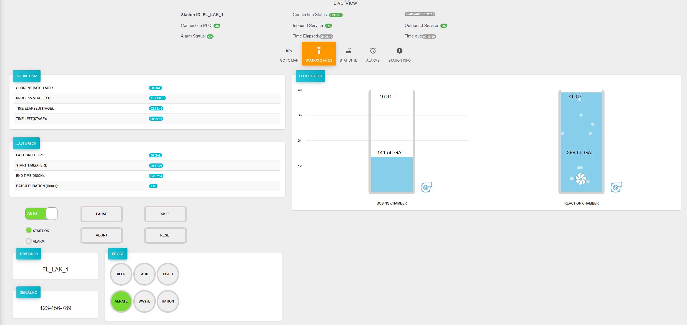Click the dosing chamber blower pump icon
This screenshot has width=687, height=325.
point(427,187)
